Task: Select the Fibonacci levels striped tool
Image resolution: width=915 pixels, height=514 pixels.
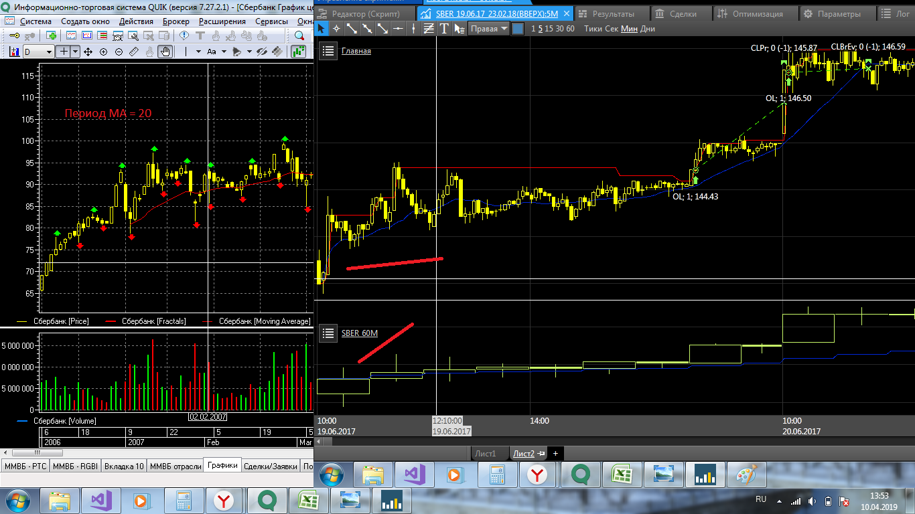Action: [429, 28]
